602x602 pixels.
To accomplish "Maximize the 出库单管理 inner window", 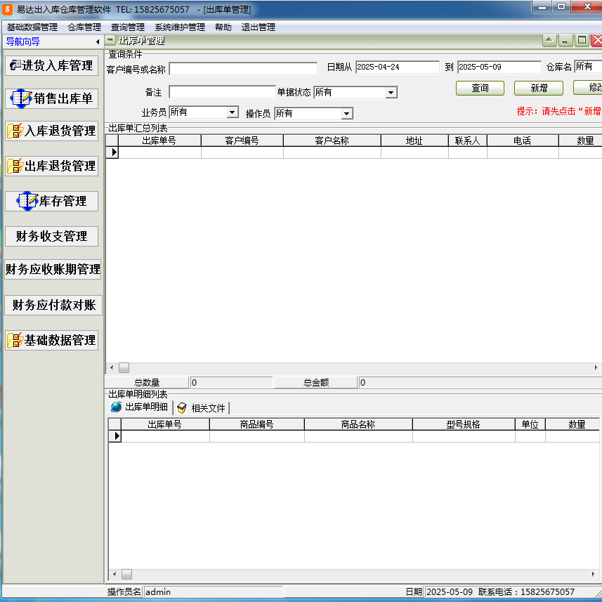I will [582, 40].
